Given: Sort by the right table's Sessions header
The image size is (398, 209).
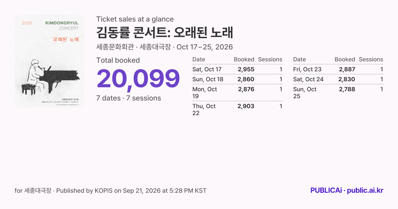Looking at the screenshot, I should pos(371,59).
